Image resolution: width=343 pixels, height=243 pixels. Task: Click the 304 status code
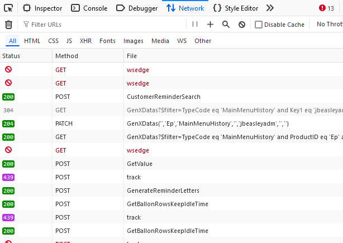[x=8, y=111]
